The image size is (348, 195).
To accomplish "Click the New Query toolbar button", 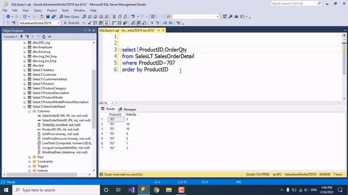I will pyautogui.click(x=69, y=17).
